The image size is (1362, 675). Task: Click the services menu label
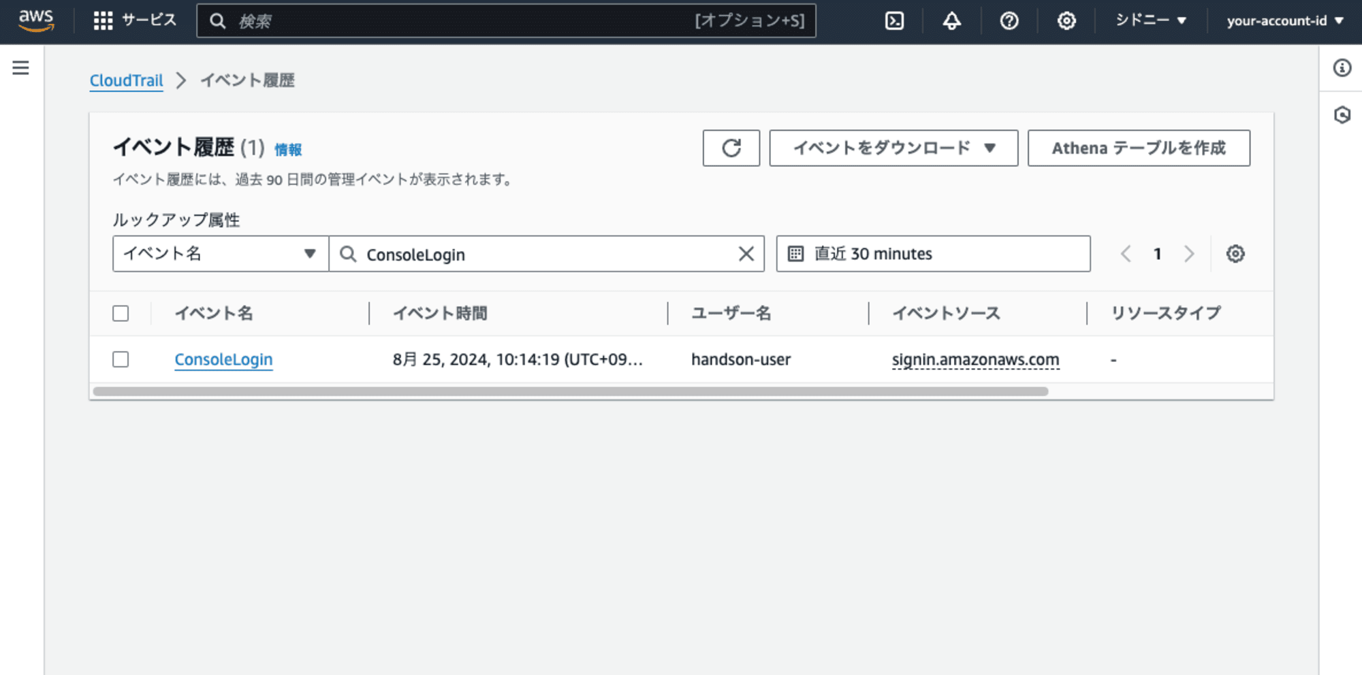[149, 20]
